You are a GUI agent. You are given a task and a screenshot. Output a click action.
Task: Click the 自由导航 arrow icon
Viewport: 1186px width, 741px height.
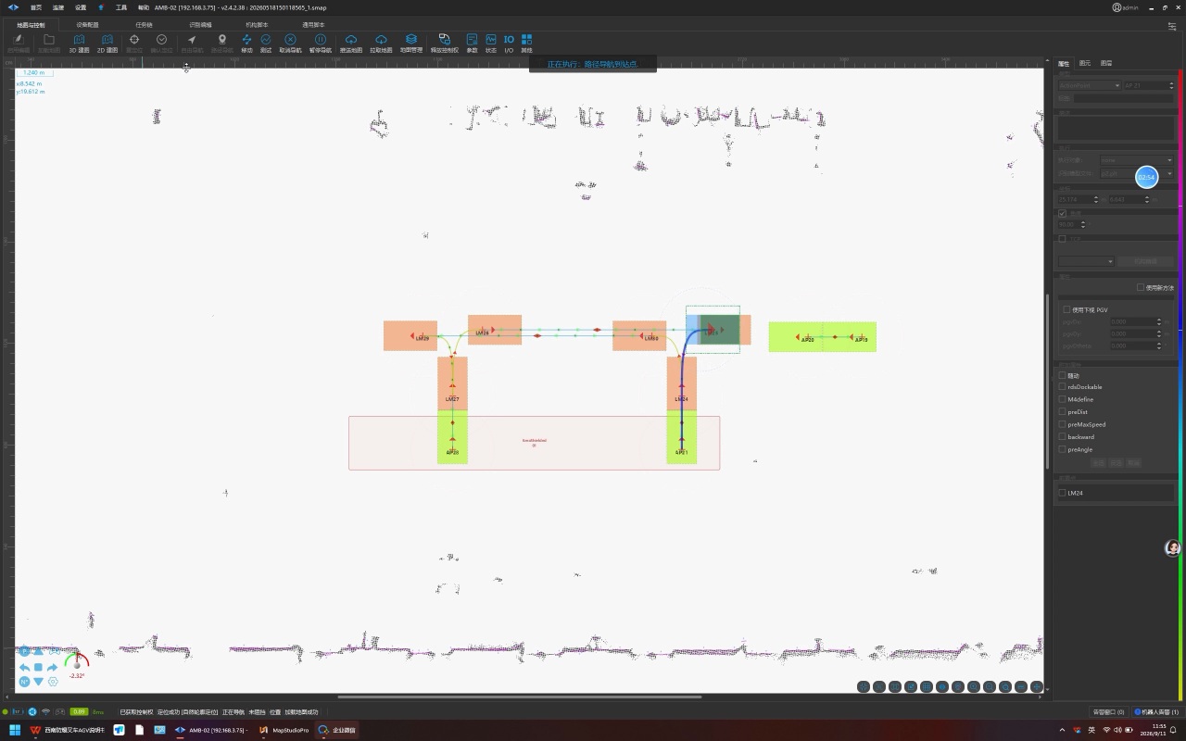pos(192,44)
